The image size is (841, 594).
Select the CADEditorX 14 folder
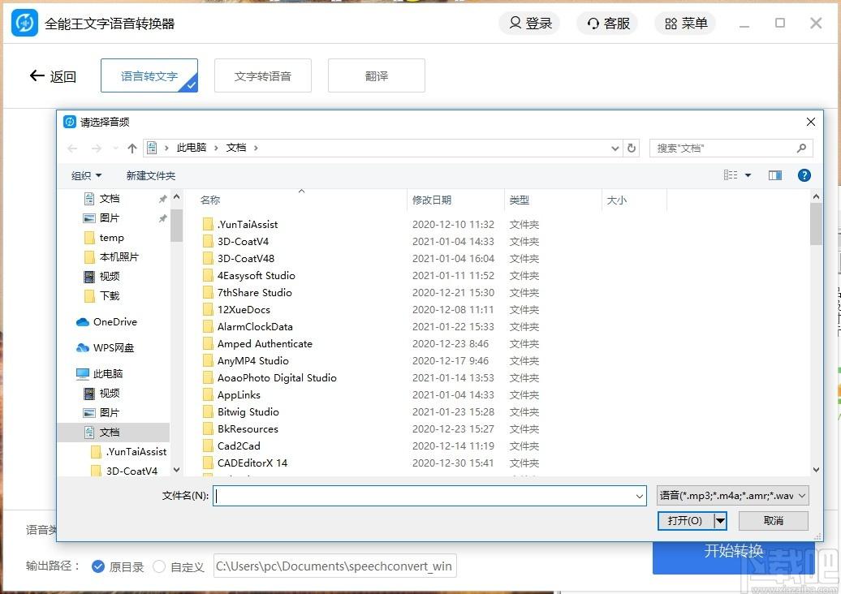click(x=252, y=463)
